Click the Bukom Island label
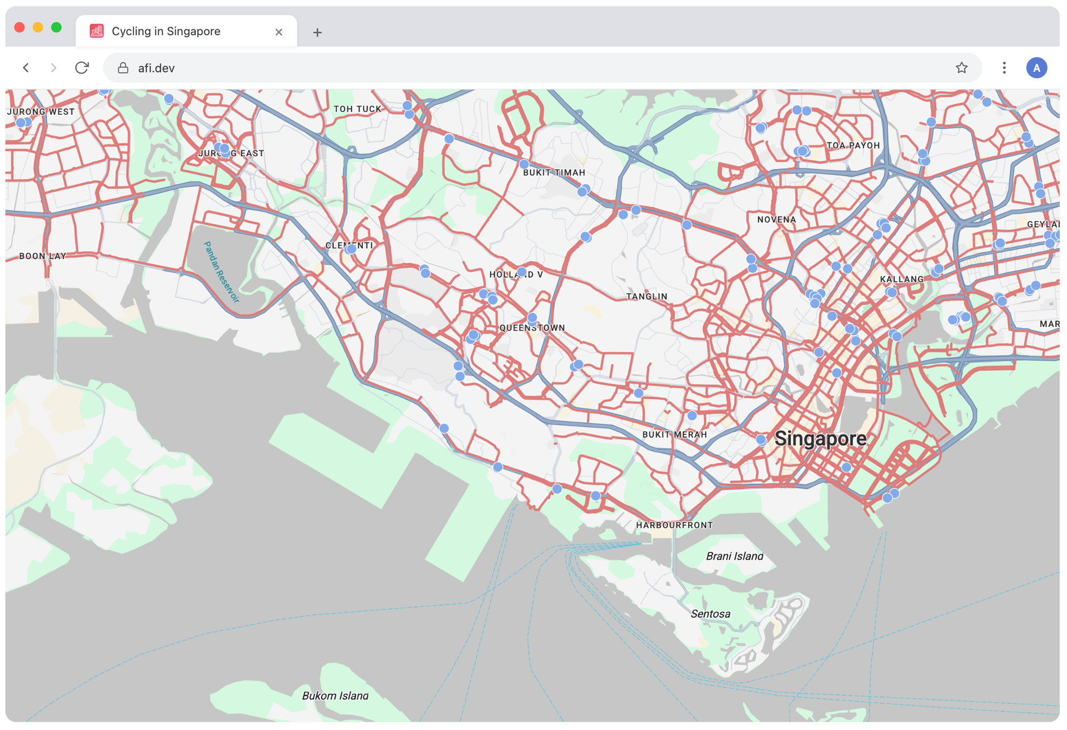This screenshot has width=1067, height=730. (335, 695)
